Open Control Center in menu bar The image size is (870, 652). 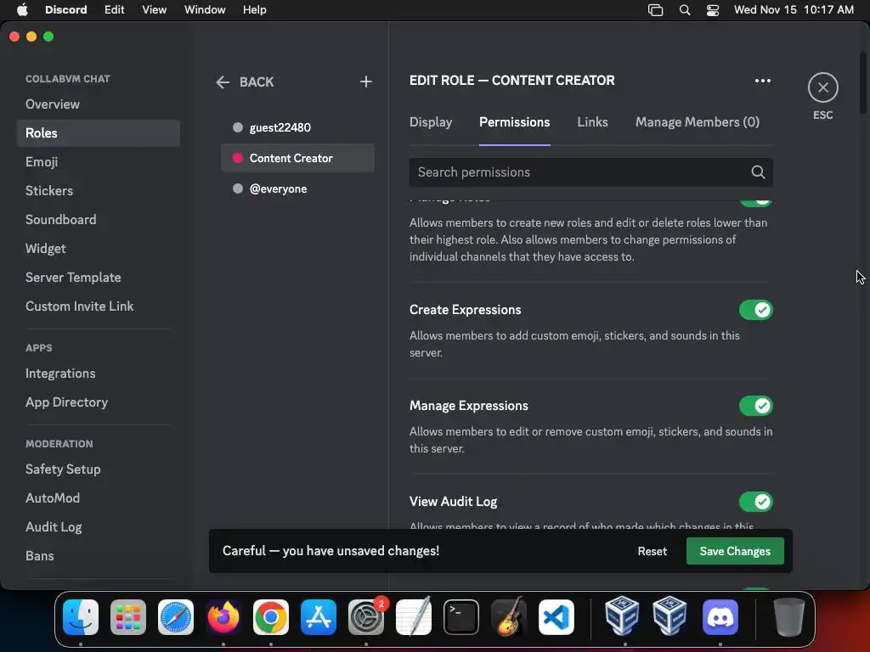[x=713, y=10]
